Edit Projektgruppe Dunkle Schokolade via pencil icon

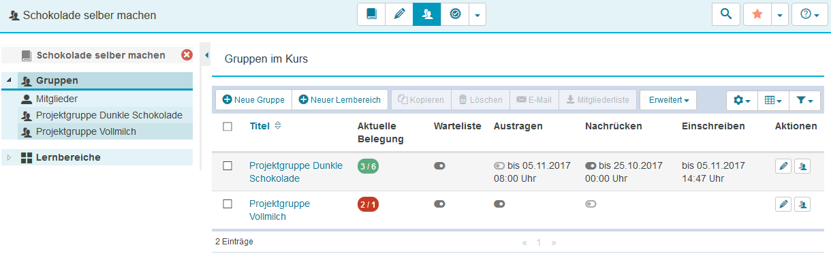(x=783, y=166)
